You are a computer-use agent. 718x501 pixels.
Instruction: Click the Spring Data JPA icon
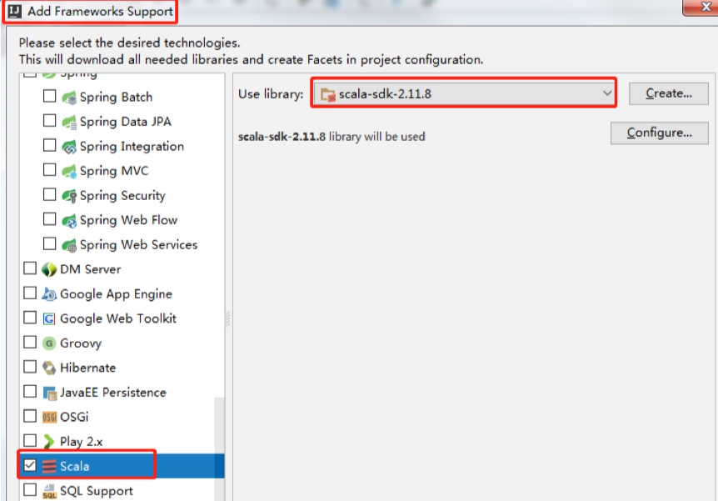(69, 122)
